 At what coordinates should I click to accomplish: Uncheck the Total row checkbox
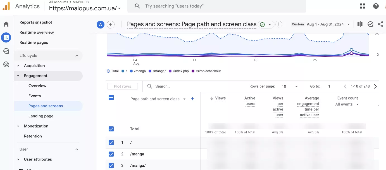coord(111,129)
